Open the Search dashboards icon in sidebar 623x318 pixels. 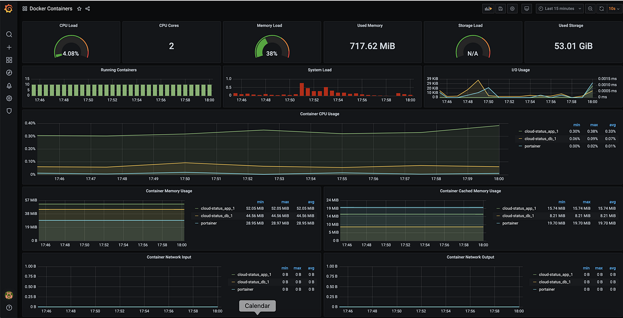[9, 34]
